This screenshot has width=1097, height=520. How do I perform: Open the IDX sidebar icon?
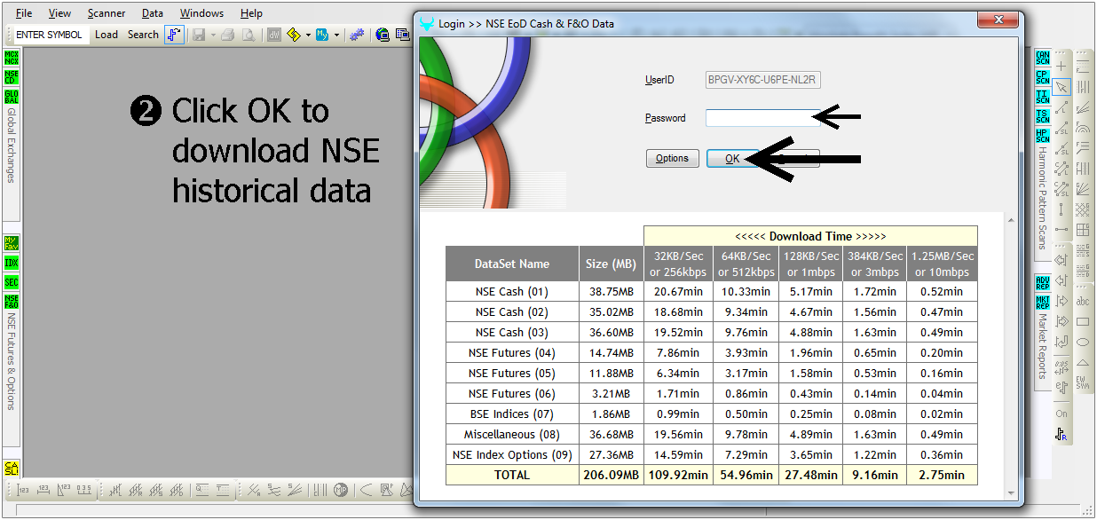[12, 263]
